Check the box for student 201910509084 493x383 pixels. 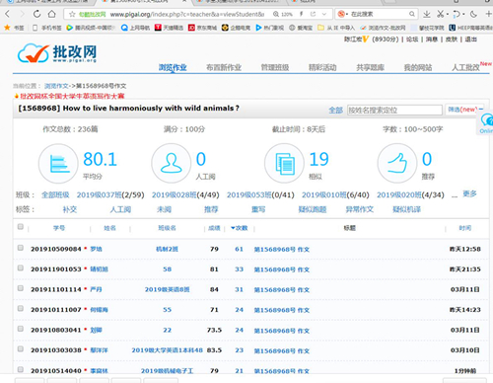(x=21, y=248)
